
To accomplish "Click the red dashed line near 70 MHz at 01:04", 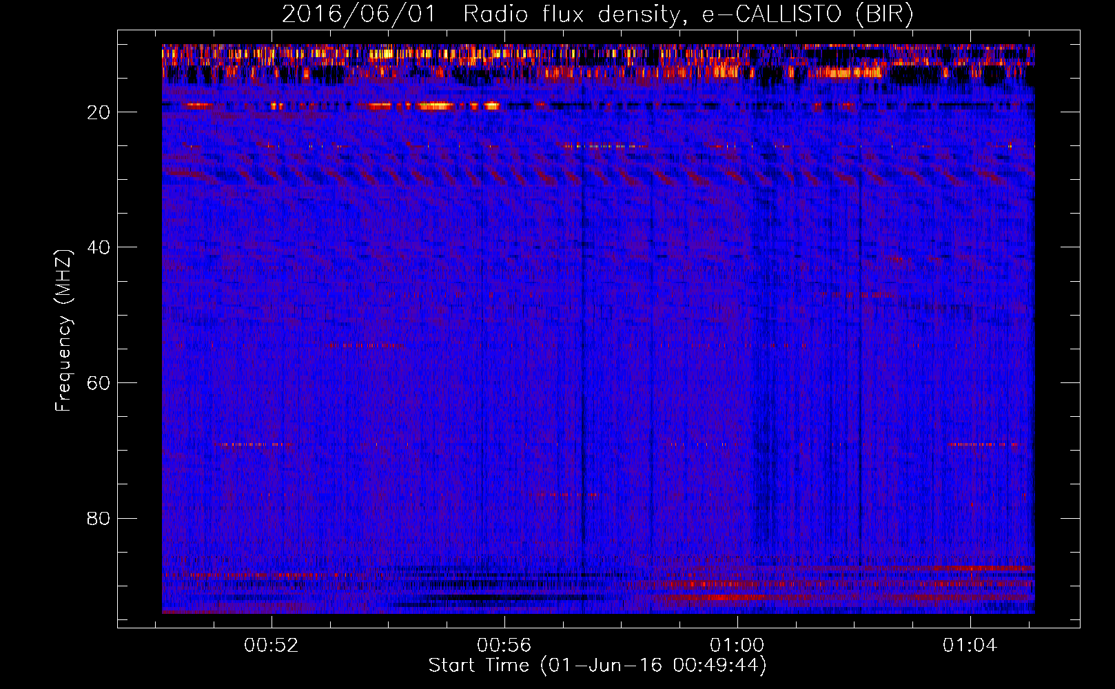I will pyautogui.click(x=982, y=444).
